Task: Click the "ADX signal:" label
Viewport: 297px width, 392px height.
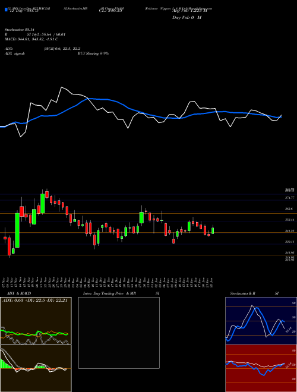Action: coord(15,53)
